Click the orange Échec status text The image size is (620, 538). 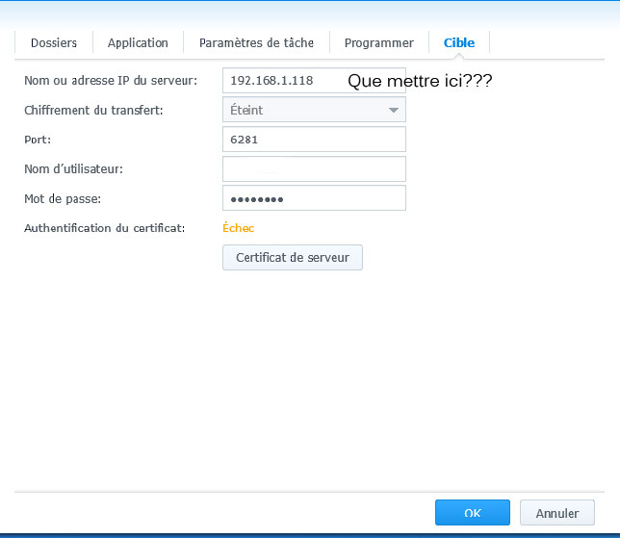coord(238,228)
